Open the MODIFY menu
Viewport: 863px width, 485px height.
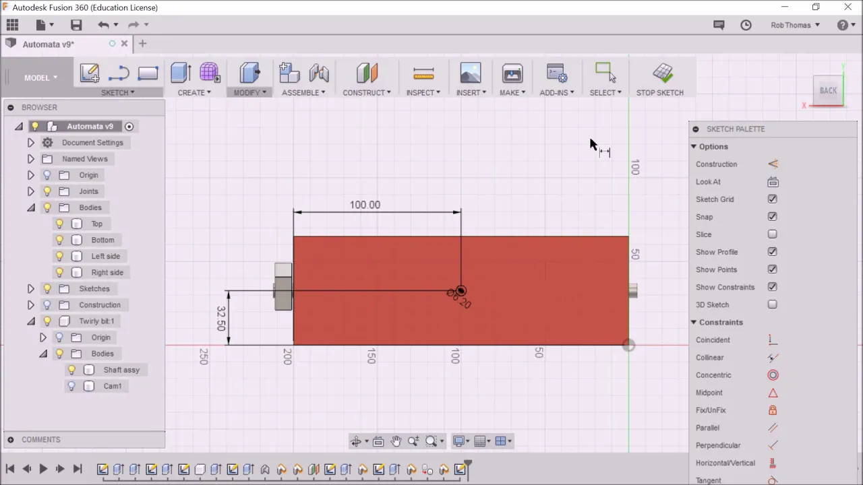tap(250, 93)
